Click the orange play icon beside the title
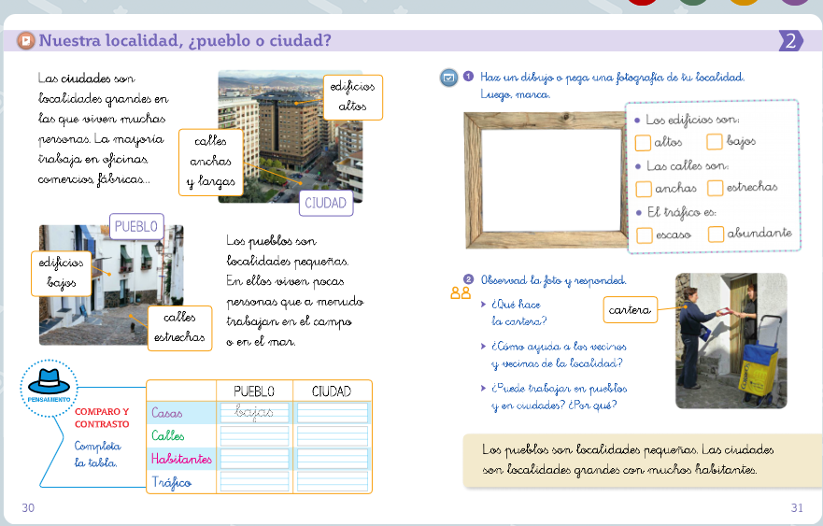 tap(26, 40)
